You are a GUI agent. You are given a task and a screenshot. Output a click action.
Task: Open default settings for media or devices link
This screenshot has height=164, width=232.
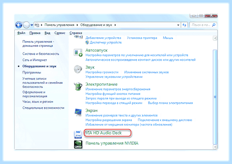(x=137, y=55)
